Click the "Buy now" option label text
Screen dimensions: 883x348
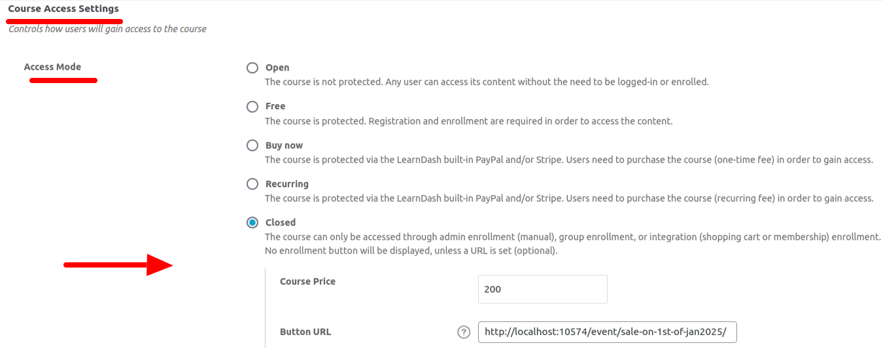pyautogui.click(x=284, y=145)
